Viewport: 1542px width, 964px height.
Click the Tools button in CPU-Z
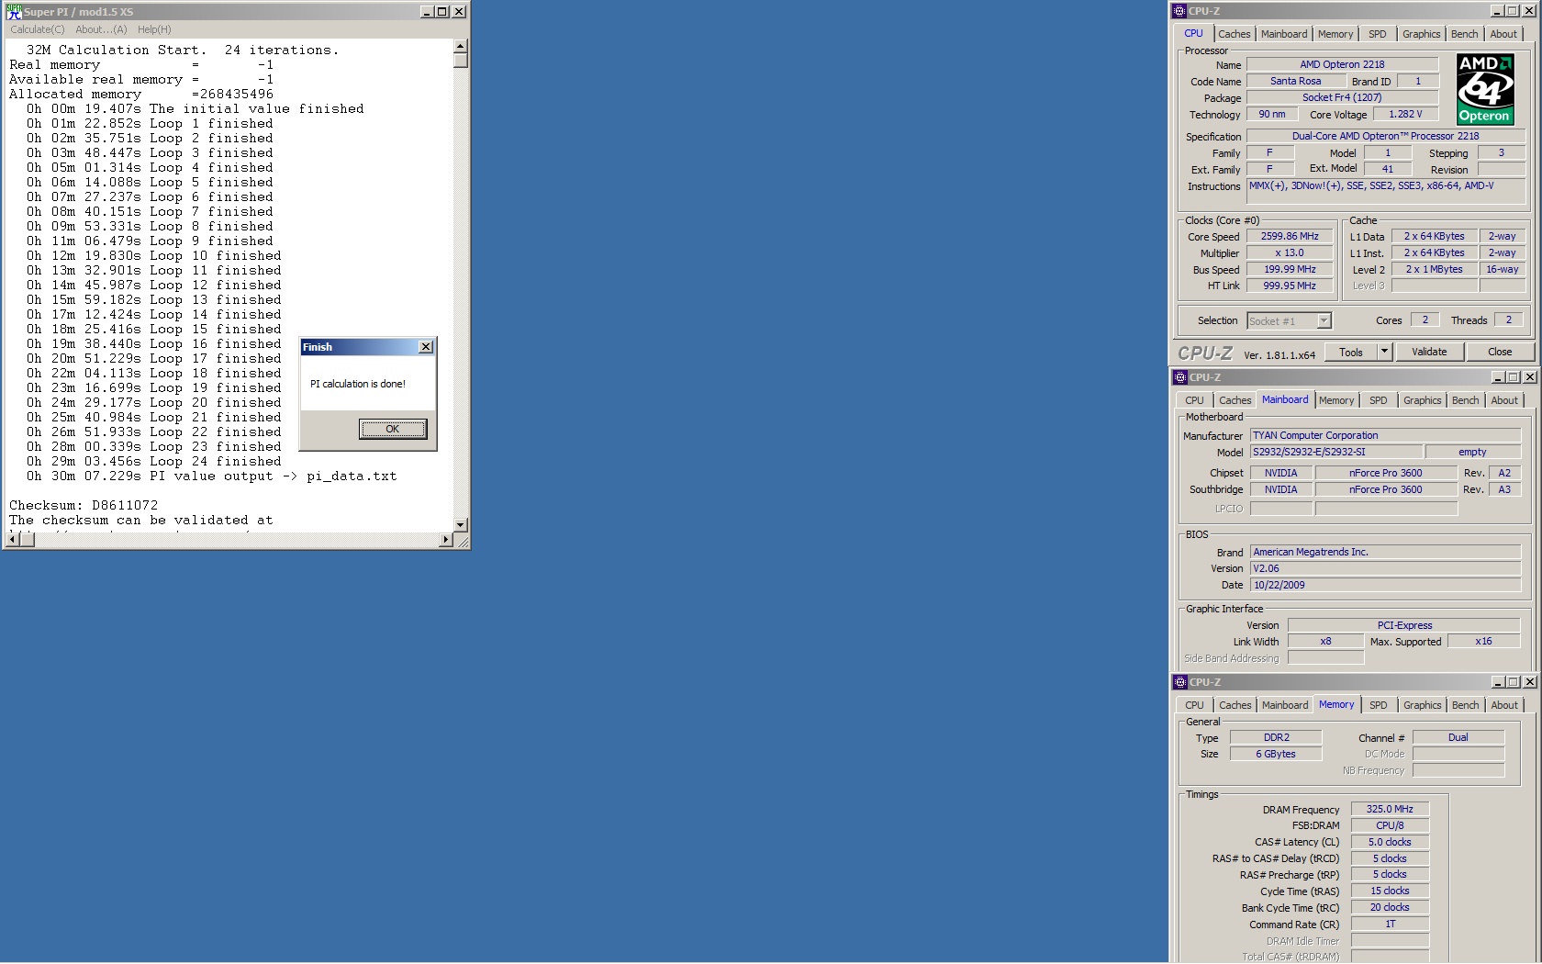click(1351, 352)
